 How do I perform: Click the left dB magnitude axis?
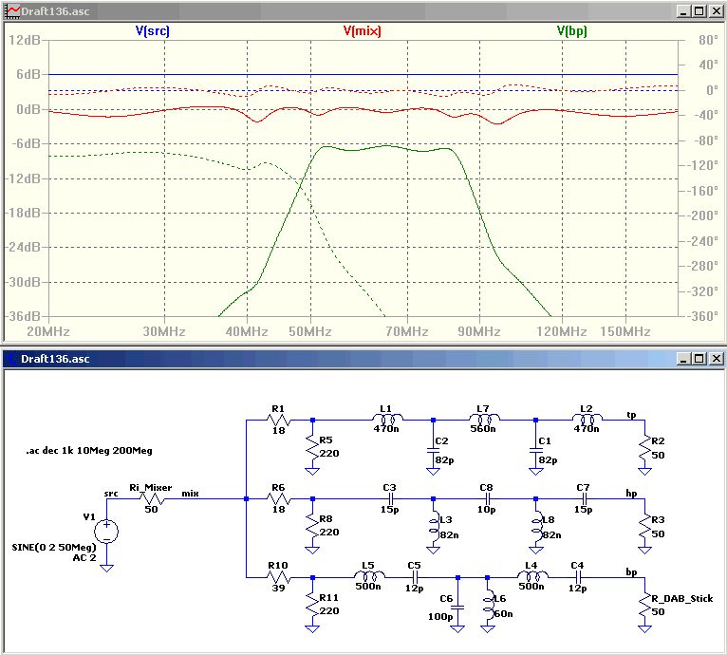(25, 178)
